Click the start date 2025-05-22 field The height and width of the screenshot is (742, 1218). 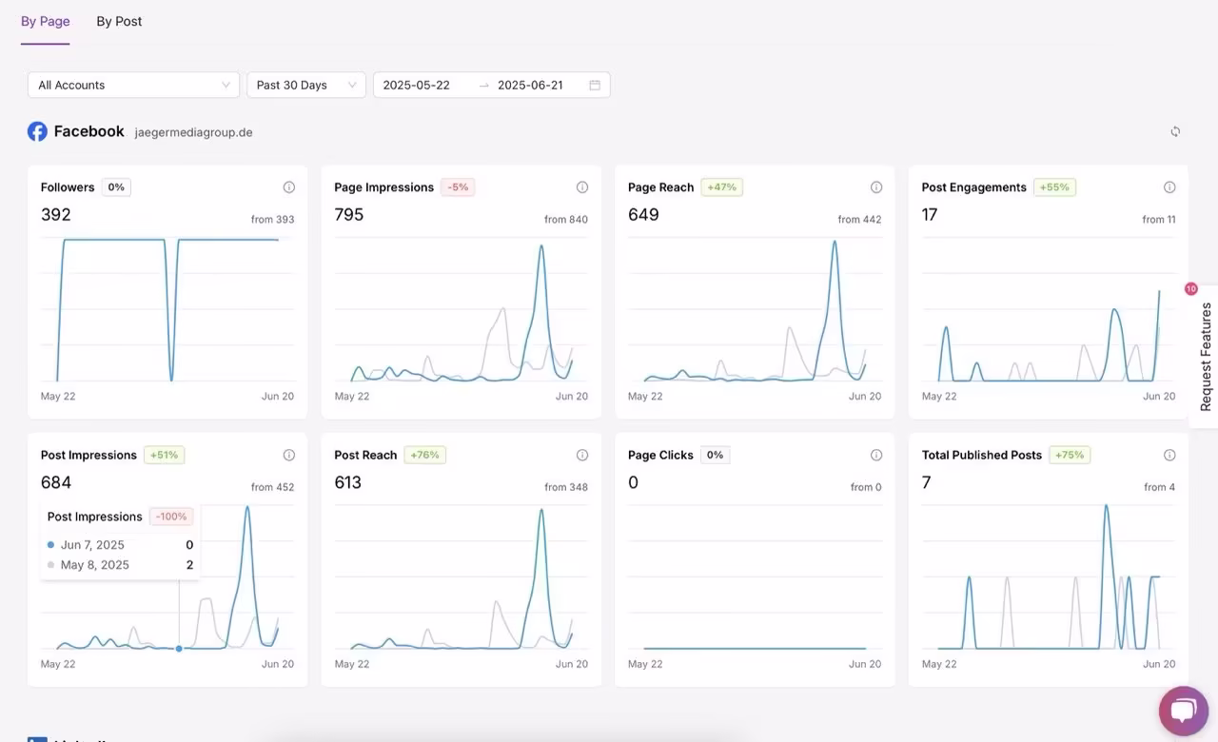(x=417, y=86)
